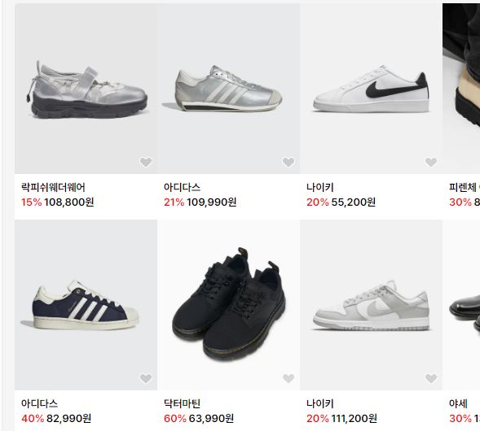Select the navy 아디다스 striped sneaker image
The height and width of the screenshot is (431, 480).
[x=86, y=305]
